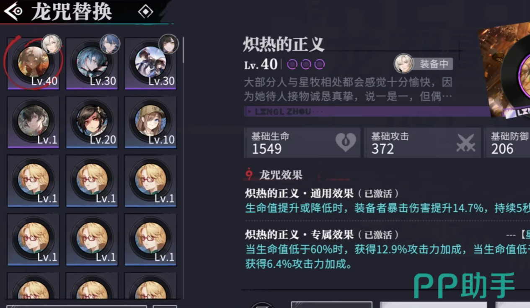Click the white-haired avatar badge on first disc
Viewport: 530px width, 308px height.
click(52, 44)
